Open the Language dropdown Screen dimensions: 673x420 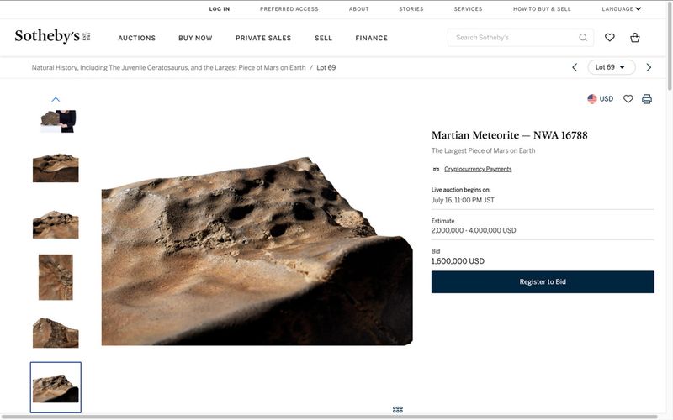click(x=622, y=9)
